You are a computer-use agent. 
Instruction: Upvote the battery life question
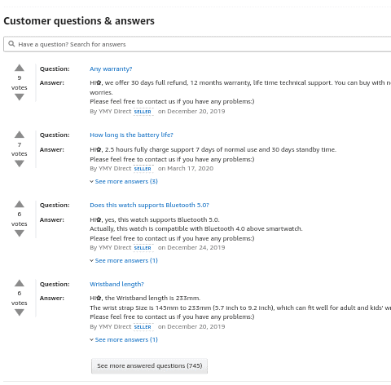click(20, 135)
